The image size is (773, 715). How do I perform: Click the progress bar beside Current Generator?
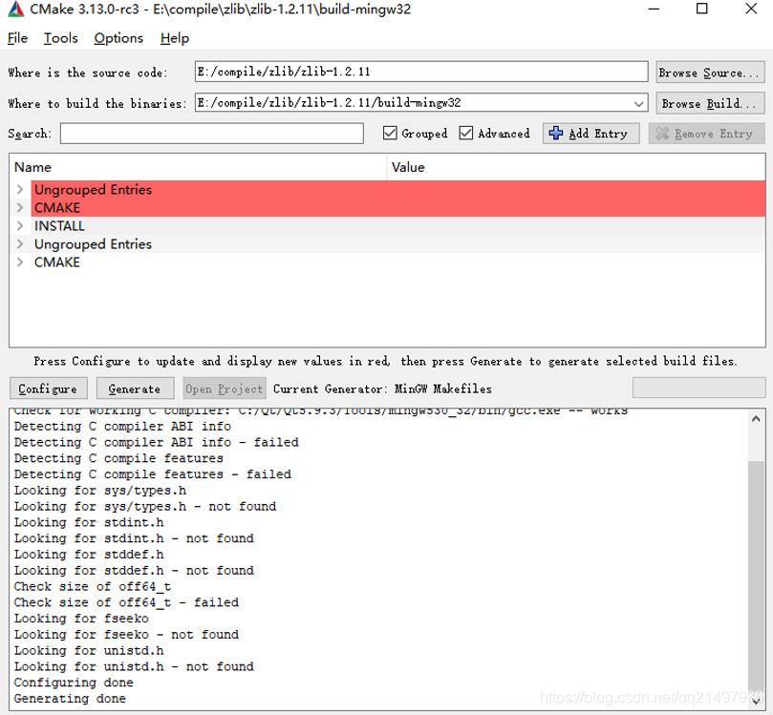[698, 388]
